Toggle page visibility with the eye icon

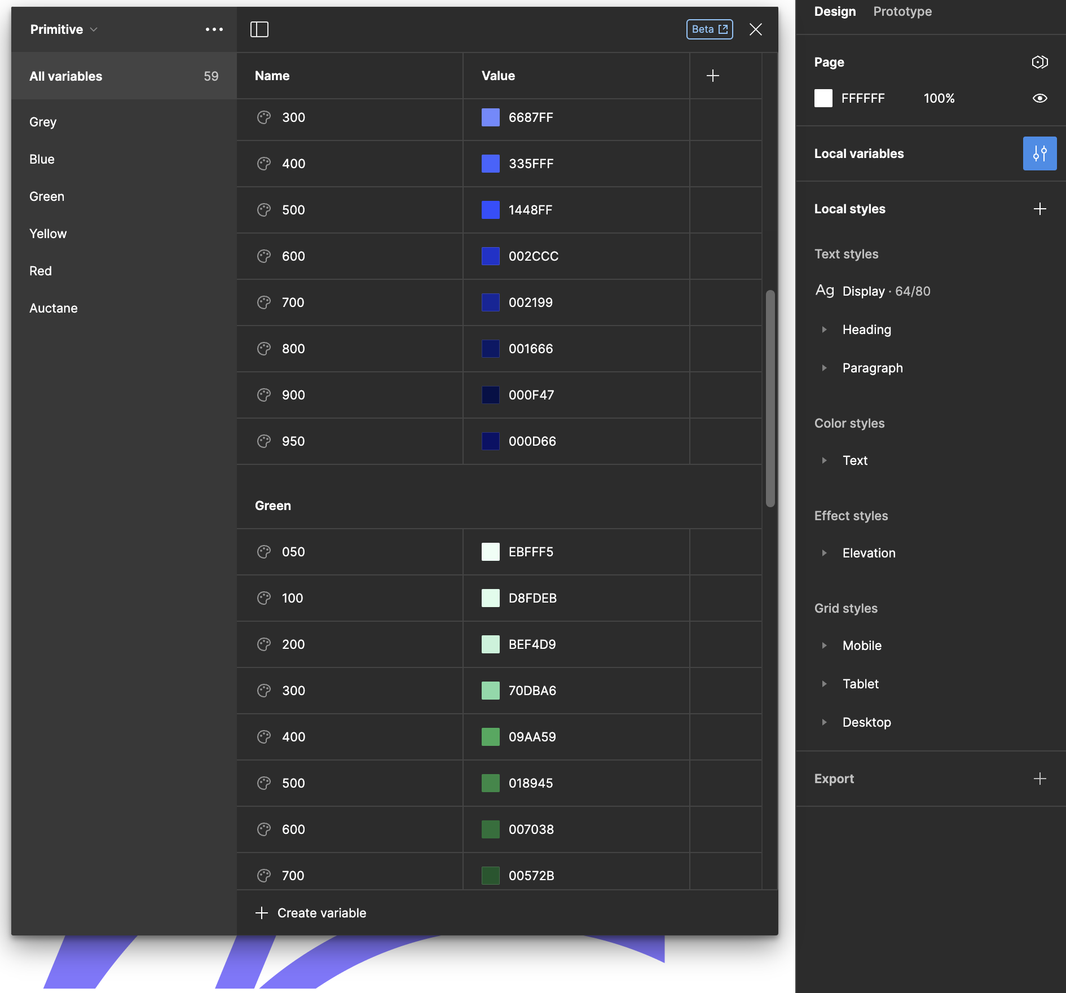point(1040,98)
